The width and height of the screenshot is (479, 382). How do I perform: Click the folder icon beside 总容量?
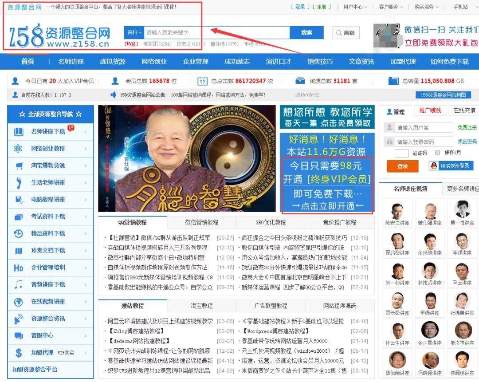pos(393,81)
